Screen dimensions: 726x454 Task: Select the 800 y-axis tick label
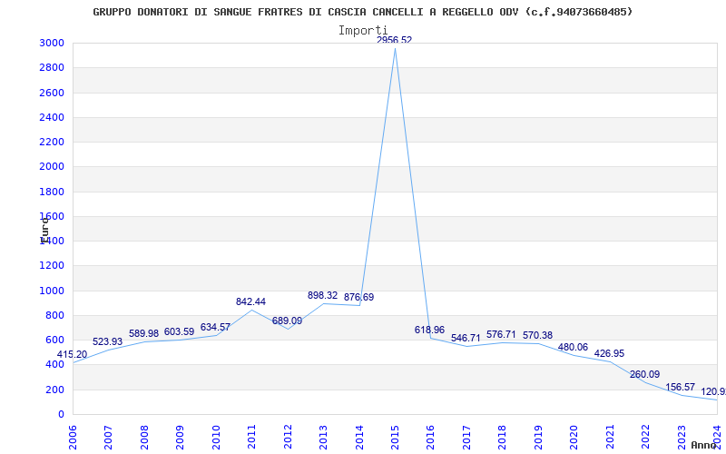pos(55,315)
